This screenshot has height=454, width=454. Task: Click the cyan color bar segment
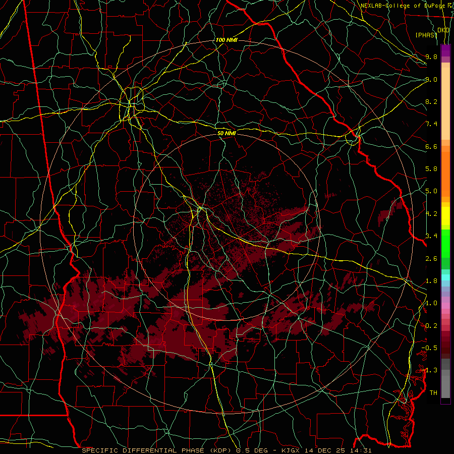click(445, 277)
